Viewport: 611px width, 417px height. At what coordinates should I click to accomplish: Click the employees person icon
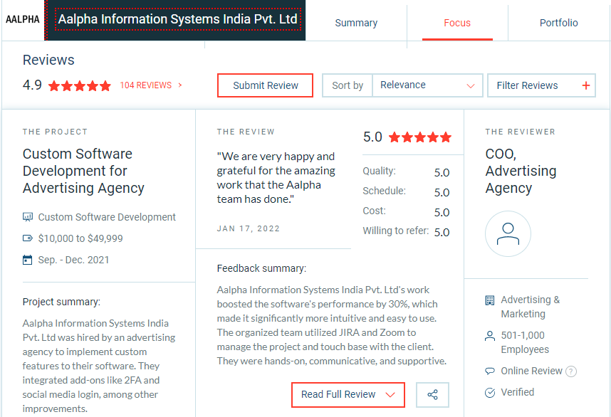click(490, 336)
